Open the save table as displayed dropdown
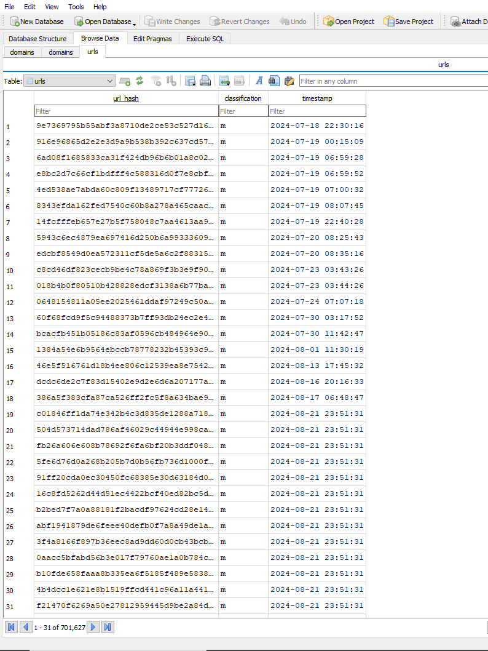 [x=191, y=81]
